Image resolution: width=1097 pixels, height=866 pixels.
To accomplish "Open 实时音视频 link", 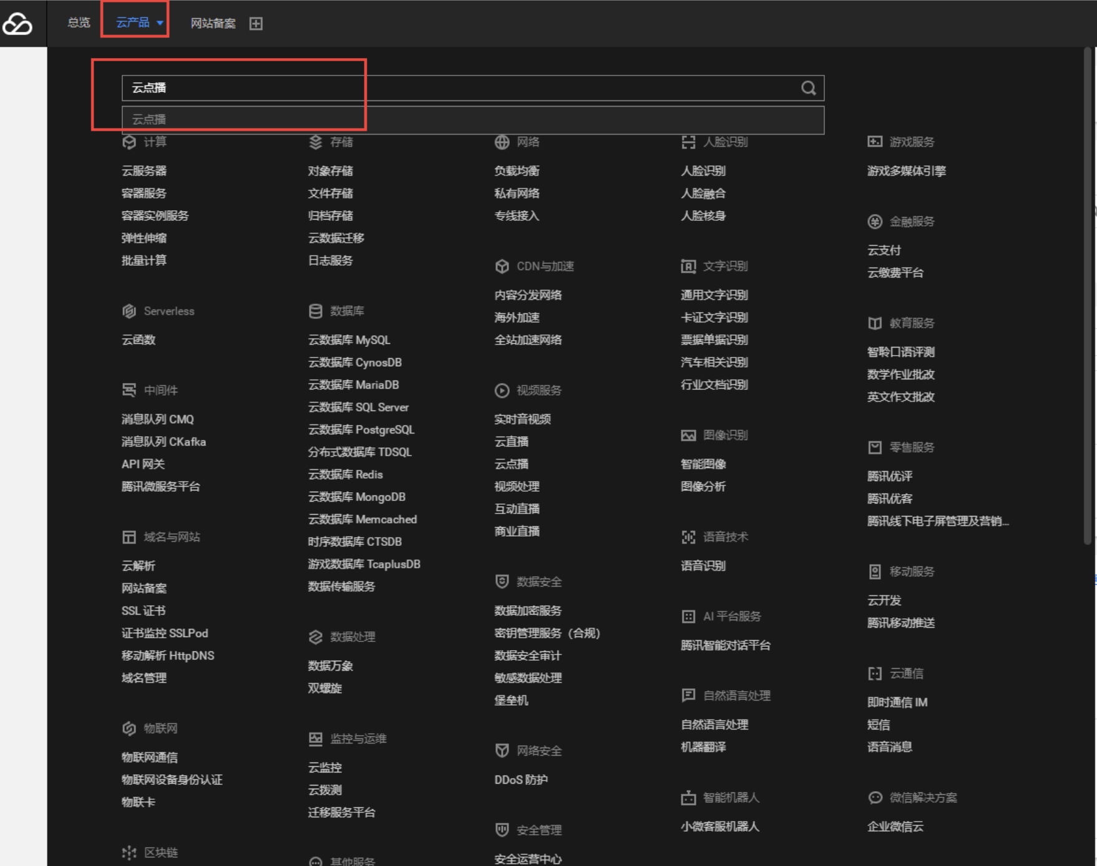I will point(522,419).
